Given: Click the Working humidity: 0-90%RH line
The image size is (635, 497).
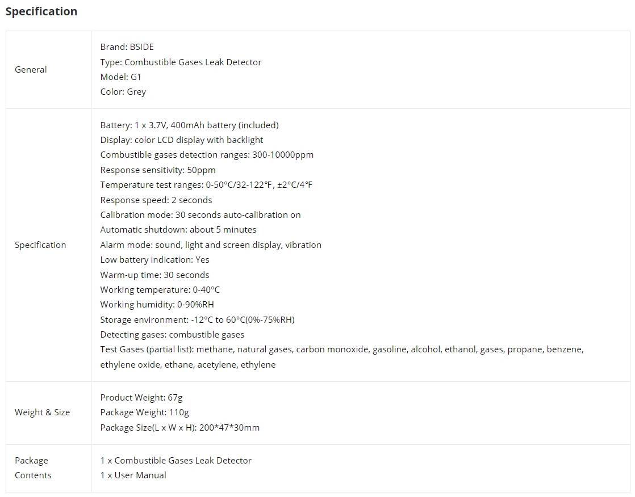Looking at the screenshot, I should coord(157,305).
